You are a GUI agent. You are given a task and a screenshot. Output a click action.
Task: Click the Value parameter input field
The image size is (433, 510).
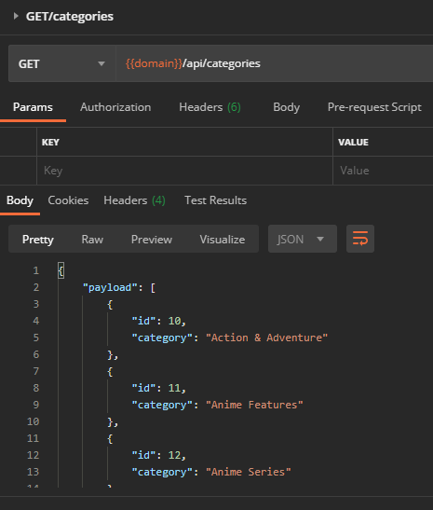(384, 171)
